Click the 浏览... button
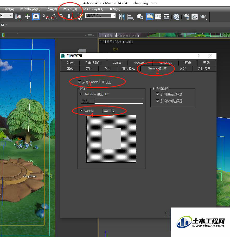 tap(87, 101)
